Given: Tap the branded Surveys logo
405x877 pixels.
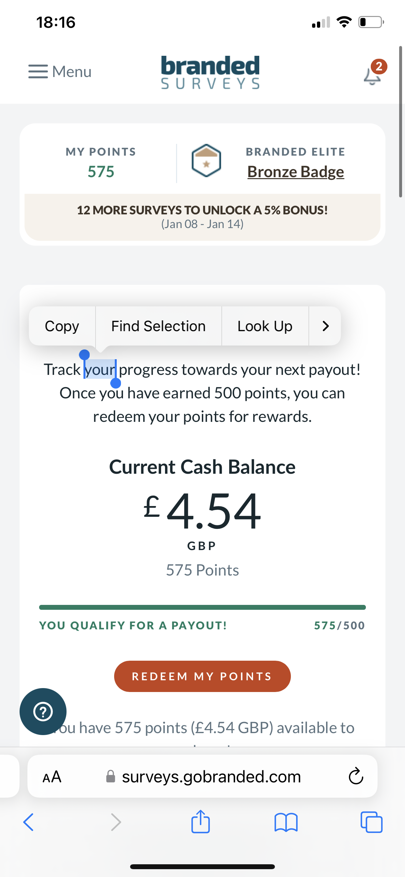Looking at the screenshot, I should pos(210,72).
